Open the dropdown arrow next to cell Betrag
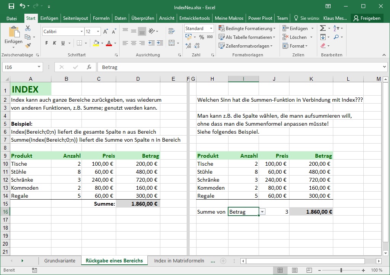Screen dimensions: 390x275 click(x=262, y=212)
